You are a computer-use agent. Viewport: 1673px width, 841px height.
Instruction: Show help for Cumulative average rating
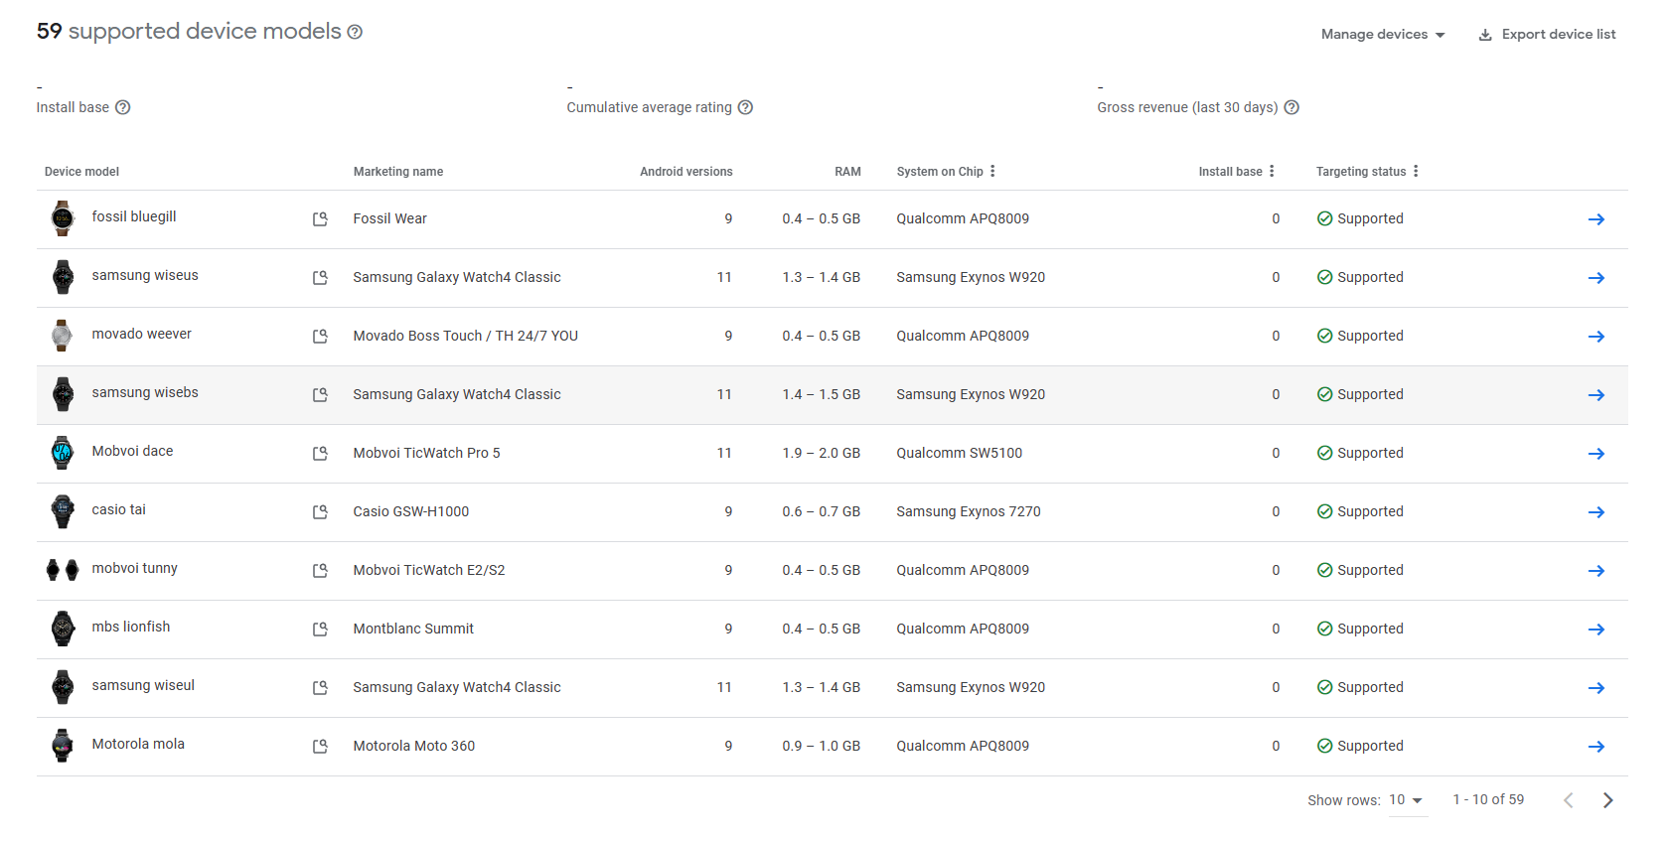(x=745, y=107)
